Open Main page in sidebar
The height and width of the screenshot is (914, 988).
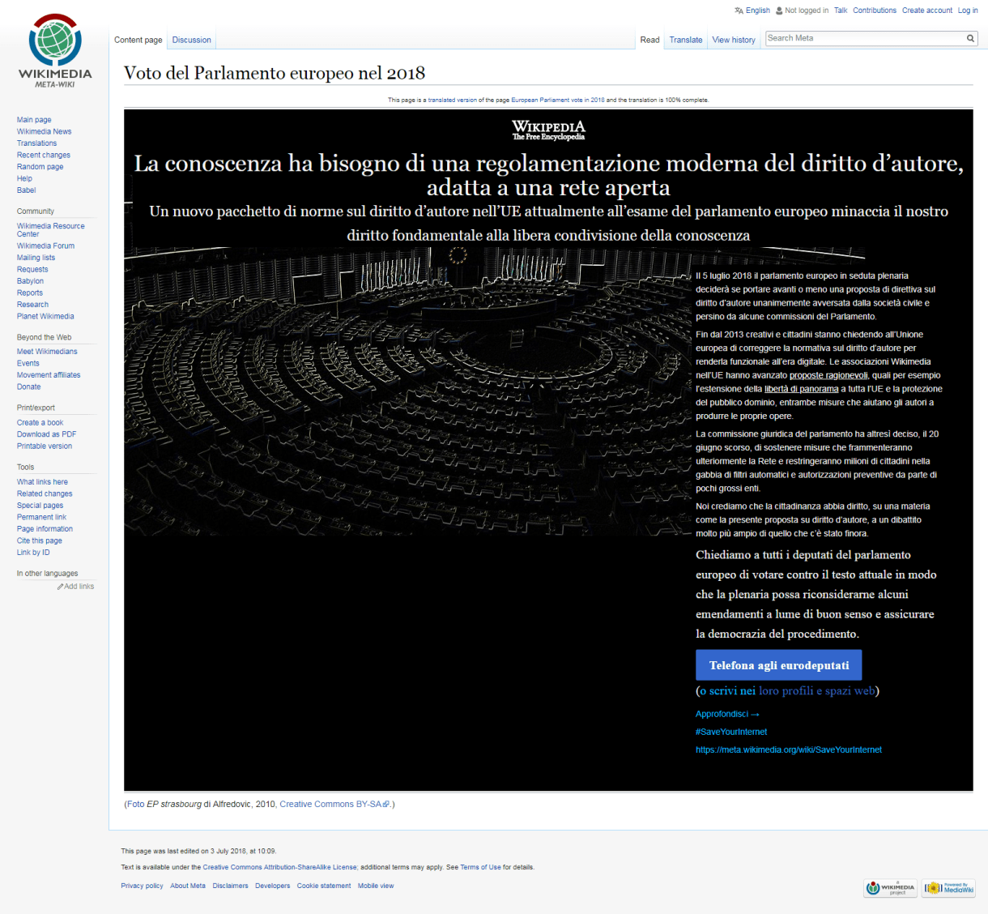click(x=34, y=120)
